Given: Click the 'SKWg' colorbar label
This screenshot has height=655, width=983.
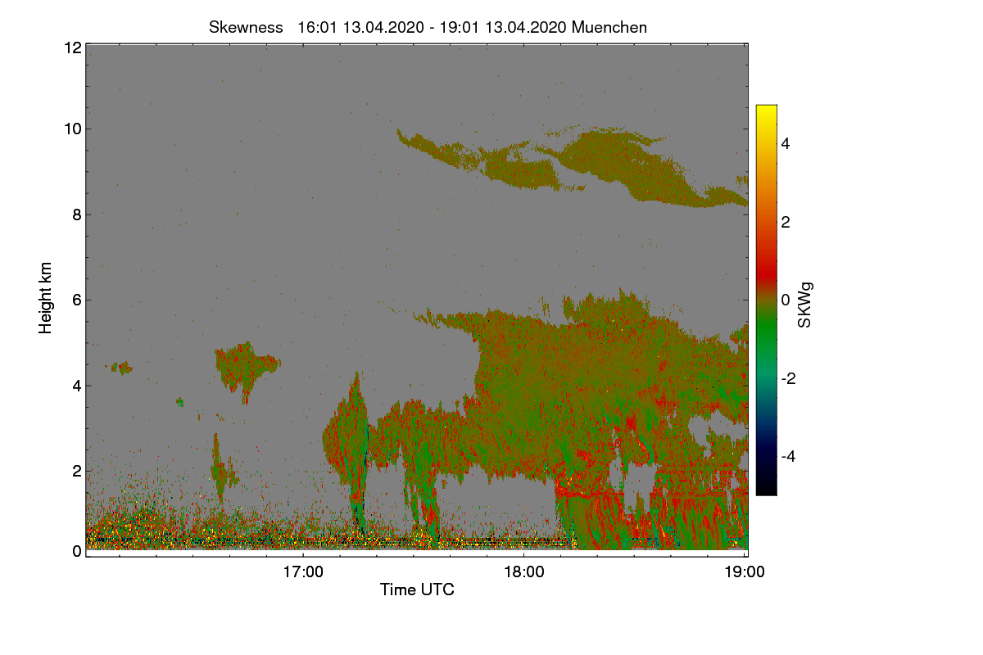Looking at the screenshot, I should click(x=806, y=305).
